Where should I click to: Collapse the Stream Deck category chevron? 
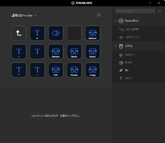tap(115, 21)
